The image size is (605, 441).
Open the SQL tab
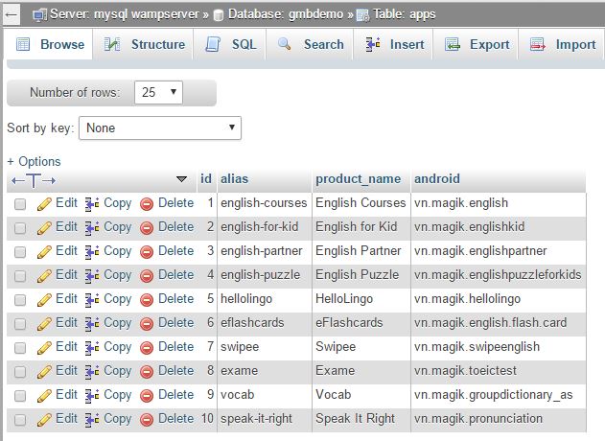click(230, 44)
